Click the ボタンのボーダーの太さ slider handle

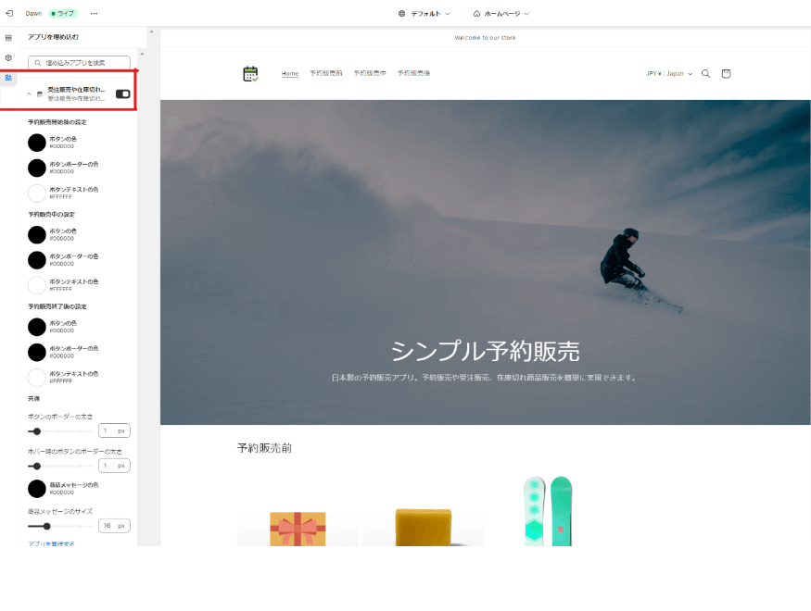click(36, 431)
